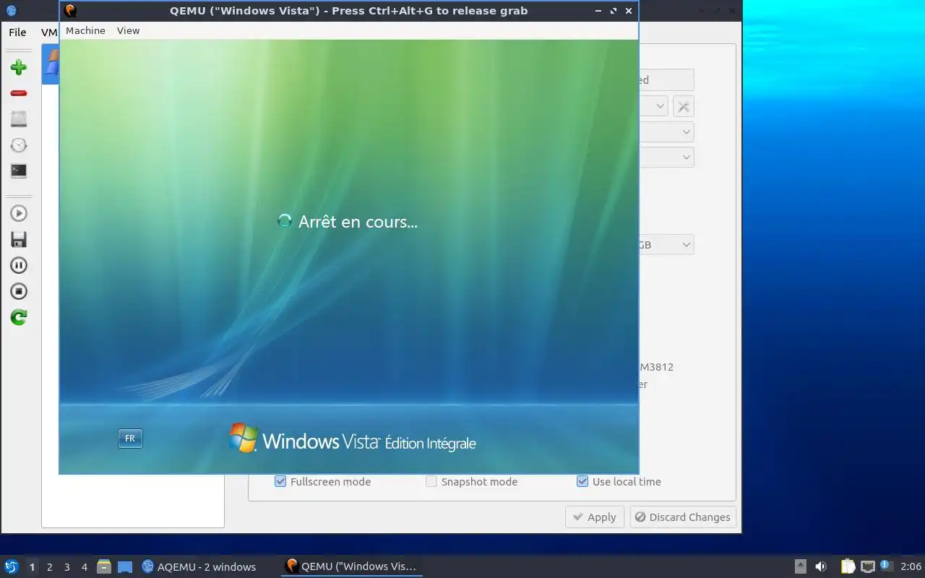Image resolution: width=925 pixels, height=578 pixels.
Task: Pause the VM with the pause icon
Action: pos(19,265)
